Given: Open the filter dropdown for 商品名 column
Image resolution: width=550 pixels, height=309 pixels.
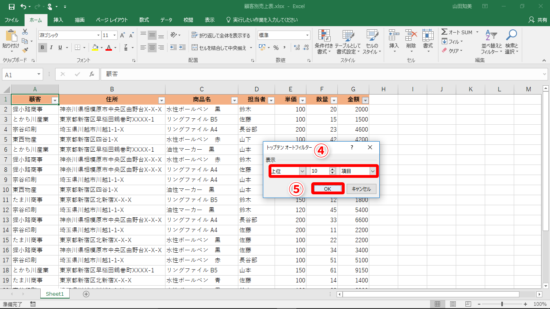Looking at the screenshot, I should [234, 100].
